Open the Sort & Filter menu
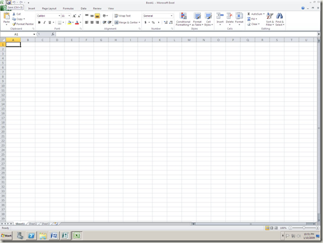The height and width of the screenshot is (243, 323). pos(270,19)
